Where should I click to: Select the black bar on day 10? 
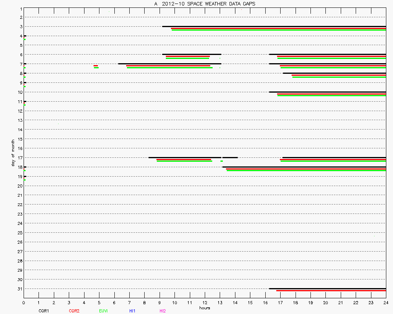click(x=327, y=92)
